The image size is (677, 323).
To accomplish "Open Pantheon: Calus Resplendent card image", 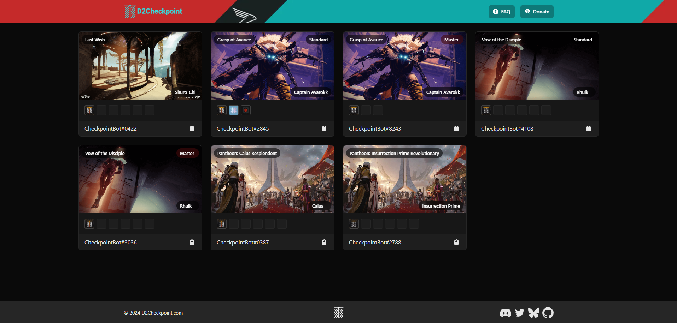I will (273, 179).
